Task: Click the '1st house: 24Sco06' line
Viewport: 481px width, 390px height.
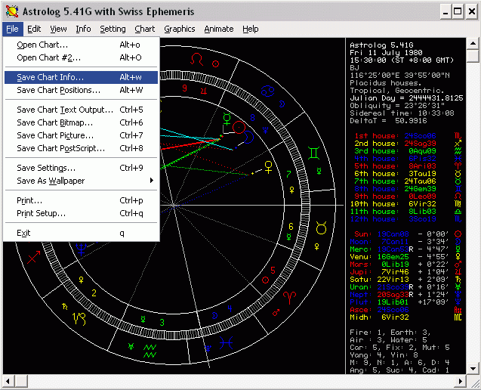Action: pos(395,136)
